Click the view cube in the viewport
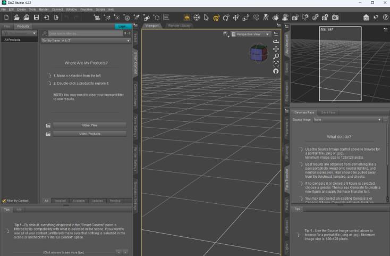This screenshot has width=390, height=256. pyautogui.click(x=259, y=53)
